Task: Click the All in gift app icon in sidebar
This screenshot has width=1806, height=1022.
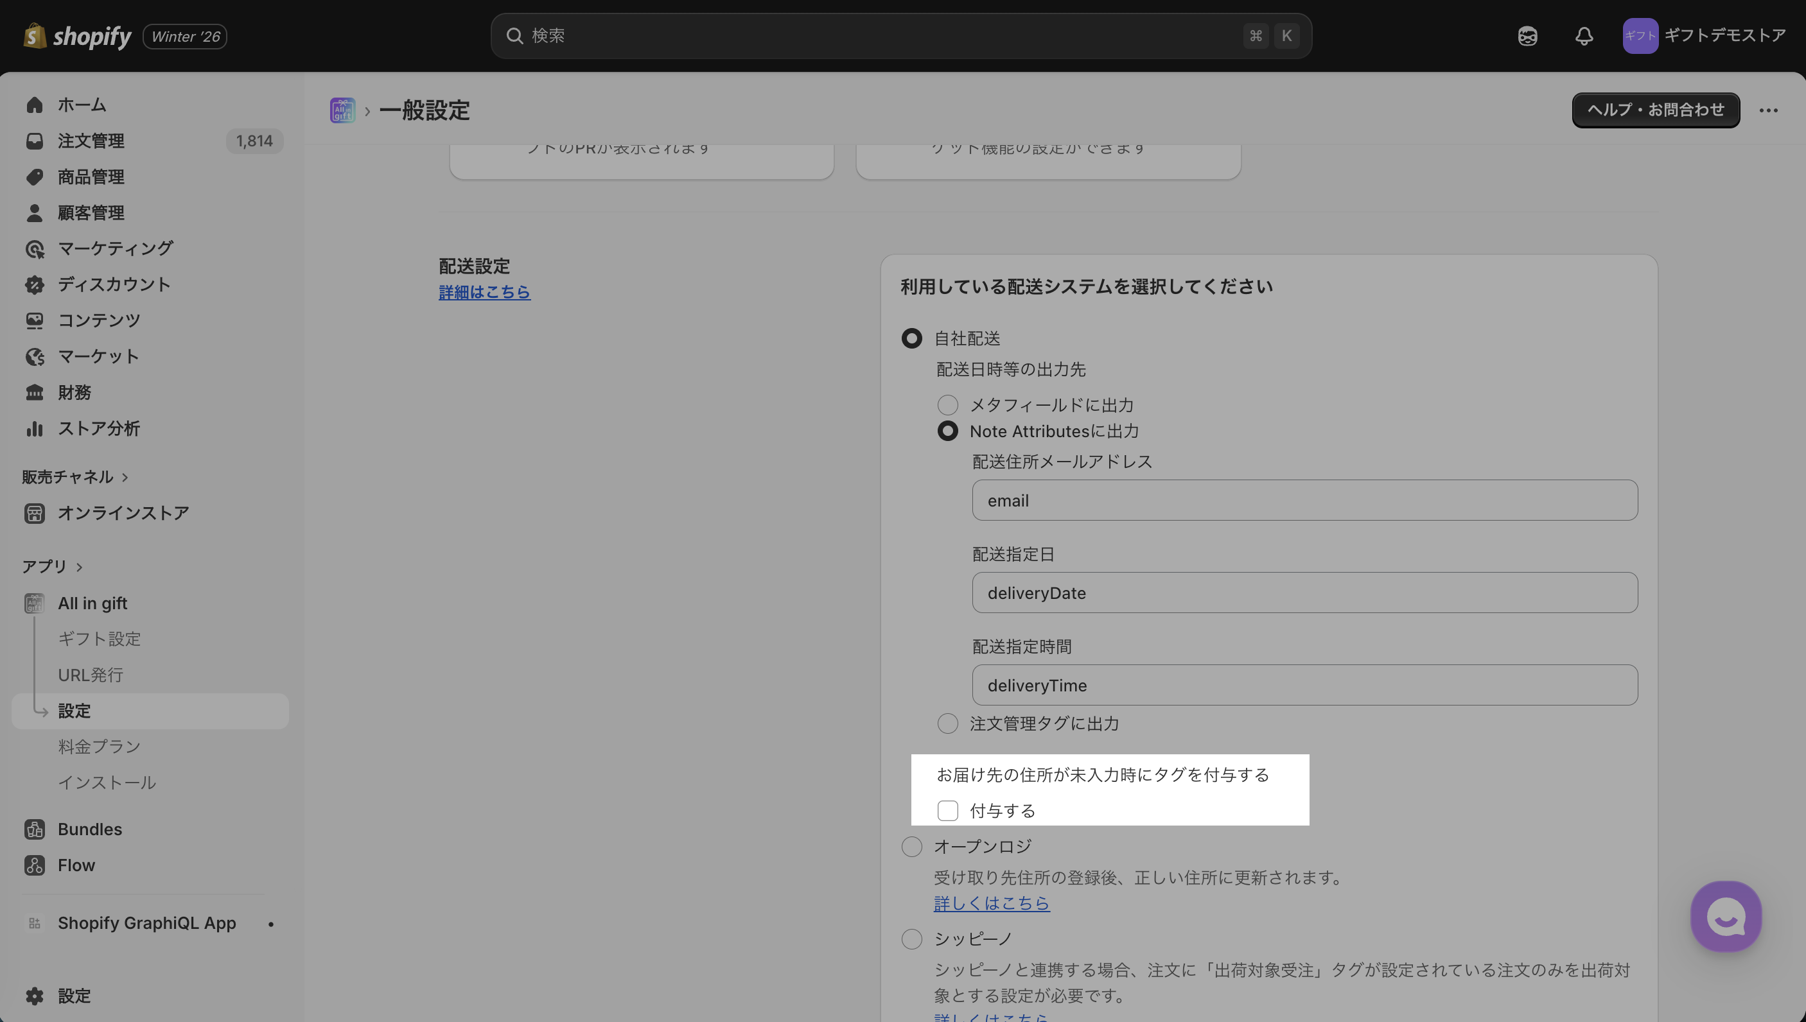Action: point(35,603)
